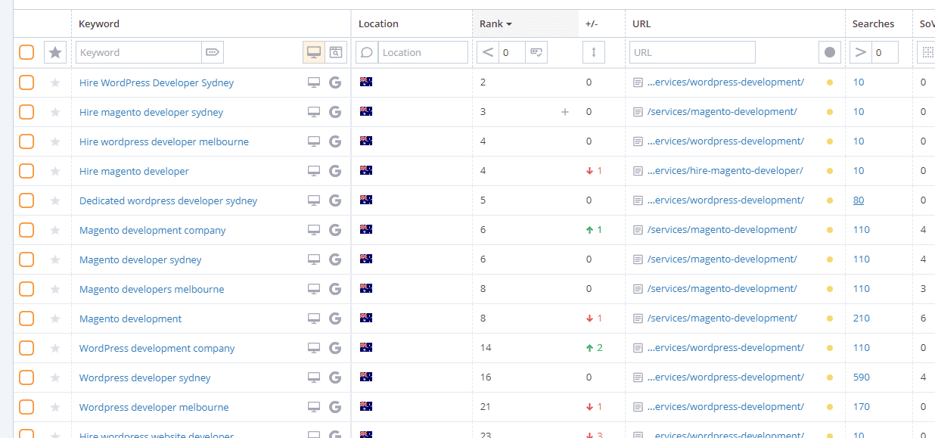Click the rank change direction filter
This screenshot has width=935, height=438.
point(594,52)
